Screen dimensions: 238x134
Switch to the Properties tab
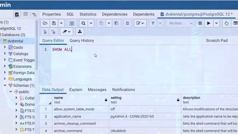pyautogui.click(x=51, y=14)
